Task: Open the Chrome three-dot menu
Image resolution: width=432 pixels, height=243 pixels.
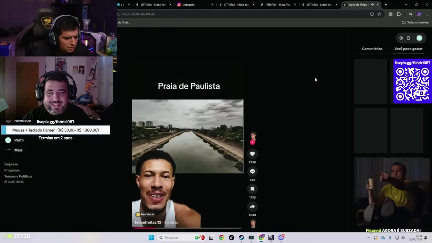Action: [x=427, y=14]
